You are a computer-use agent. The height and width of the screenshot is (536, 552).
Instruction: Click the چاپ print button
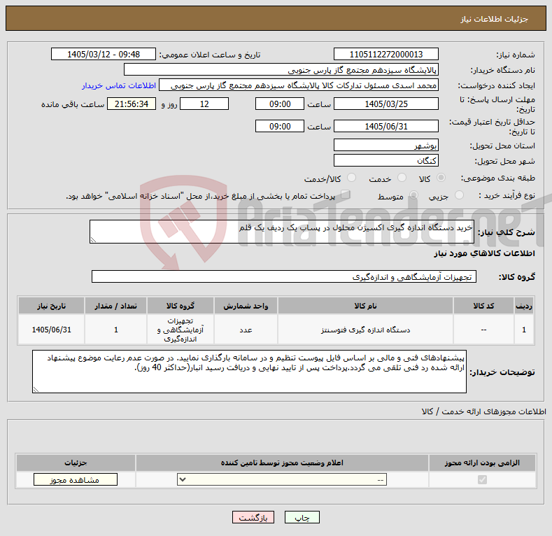pyautogui.click(x=302, y=517)
